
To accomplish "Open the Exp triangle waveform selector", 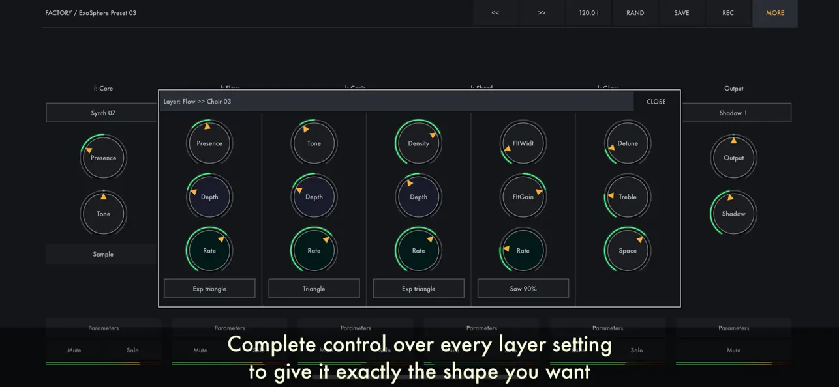I will click(x=209, y=288).
